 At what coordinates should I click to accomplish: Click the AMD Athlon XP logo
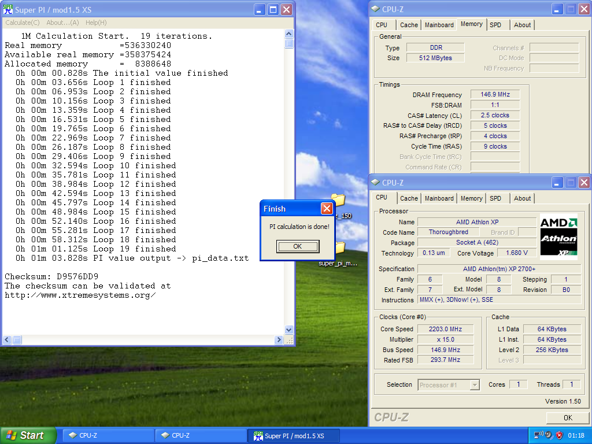click(x=558, y=236)
